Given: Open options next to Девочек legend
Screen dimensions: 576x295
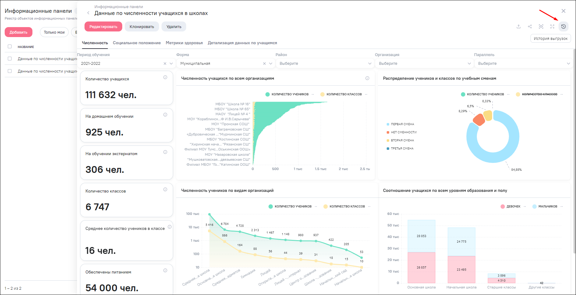Looking at the screenshot, I should point(525,207).
